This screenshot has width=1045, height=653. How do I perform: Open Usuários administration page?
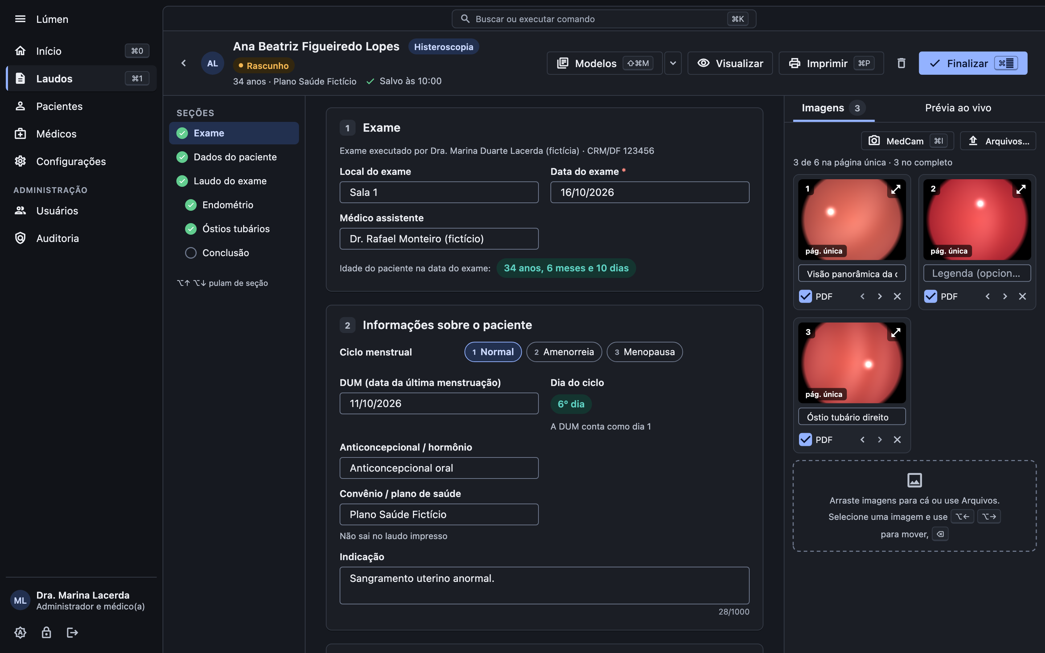point(81,211)
